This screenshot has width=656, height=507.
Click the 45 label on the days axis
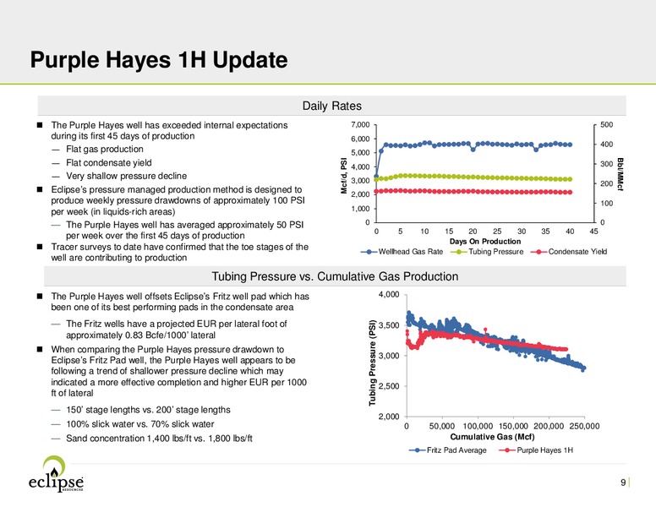[x=593, y=232]
